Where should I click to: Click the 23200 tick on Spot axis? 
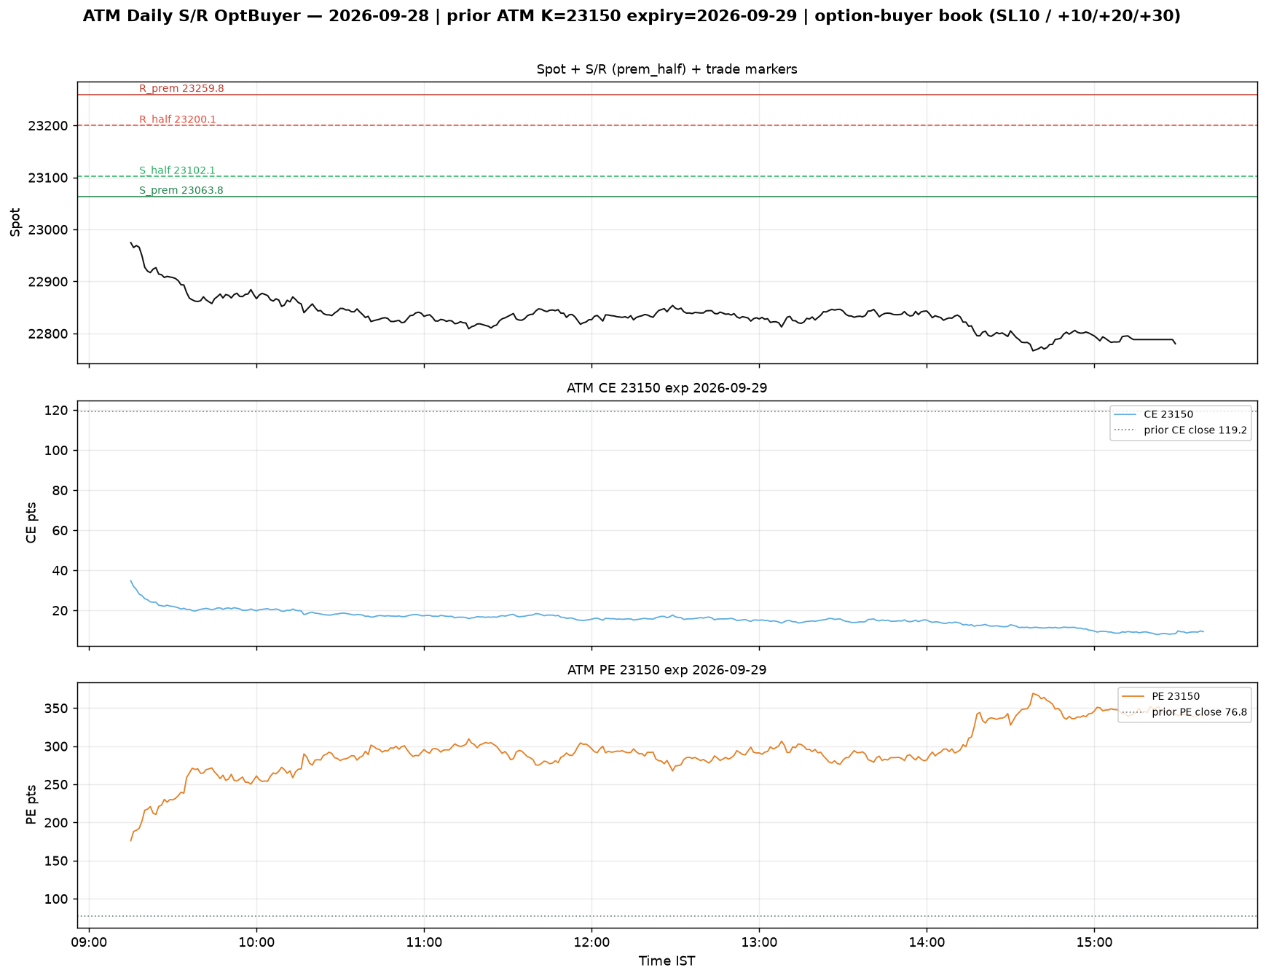coord(48,126)
